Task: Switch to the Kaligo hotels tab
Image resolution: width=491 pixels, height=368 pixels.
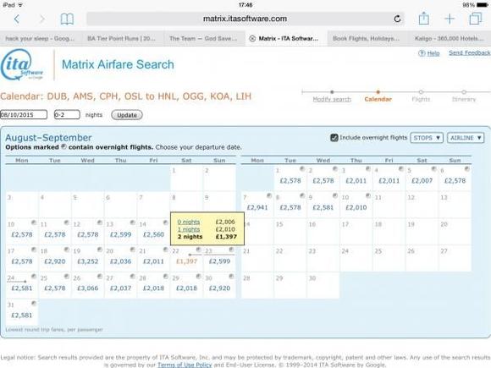Action: click(x=449, y=38)
